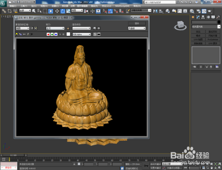The image size is (222, 170).
Task: Open the Edit menu
Action: point(13,6)
